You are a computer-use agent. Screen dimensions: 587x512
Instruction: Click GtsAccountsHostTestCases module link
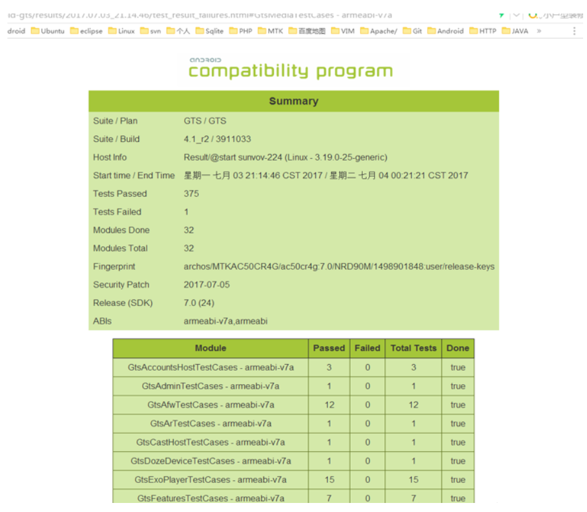coord(211,367)
